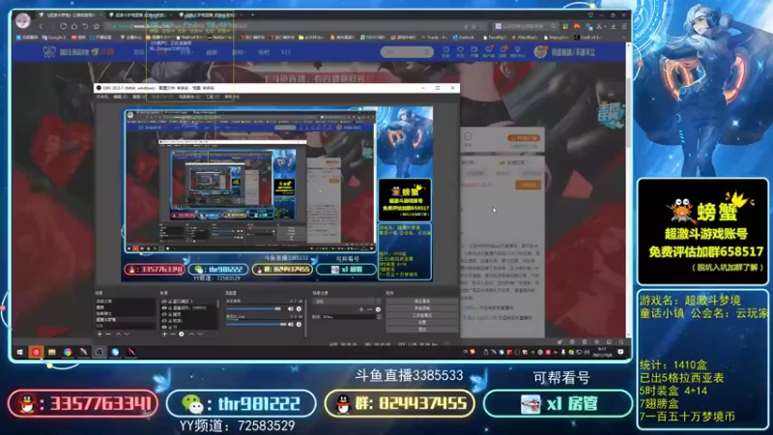Move source down arrow in Sources panel
Viewport: 773px width, 435px height.
(200, 333)
